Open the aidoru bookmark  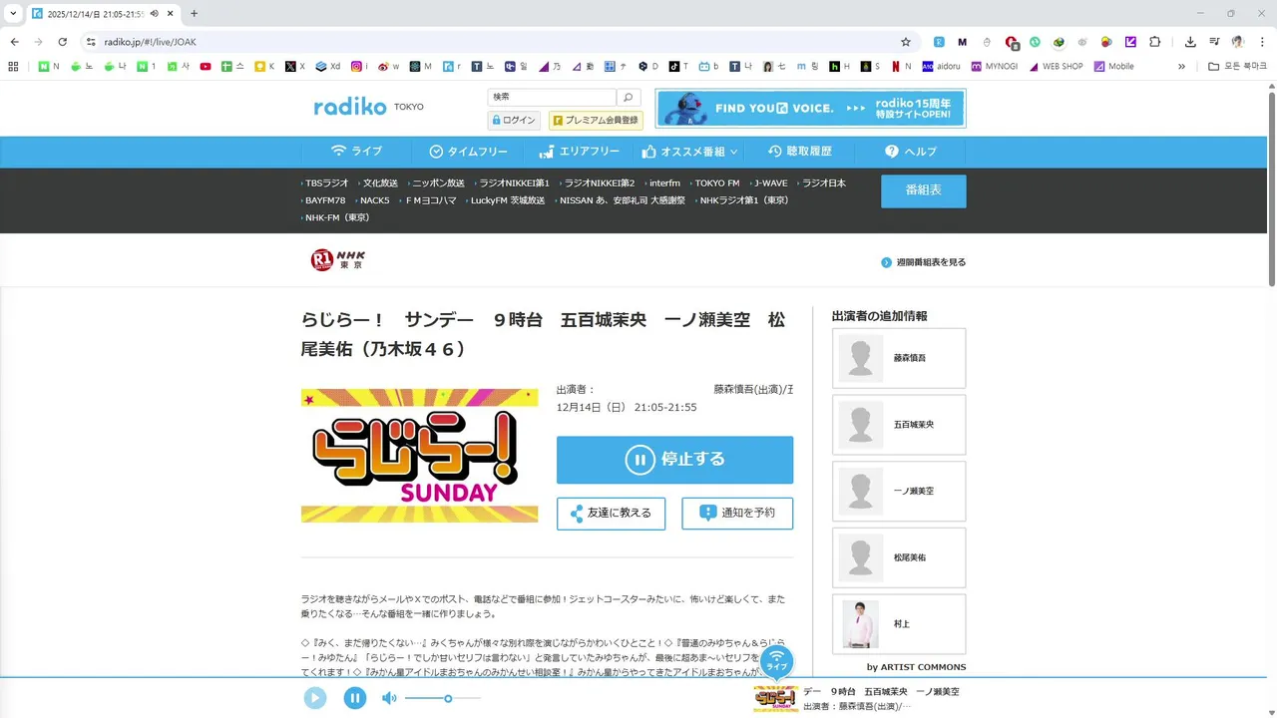coord(942,67)
